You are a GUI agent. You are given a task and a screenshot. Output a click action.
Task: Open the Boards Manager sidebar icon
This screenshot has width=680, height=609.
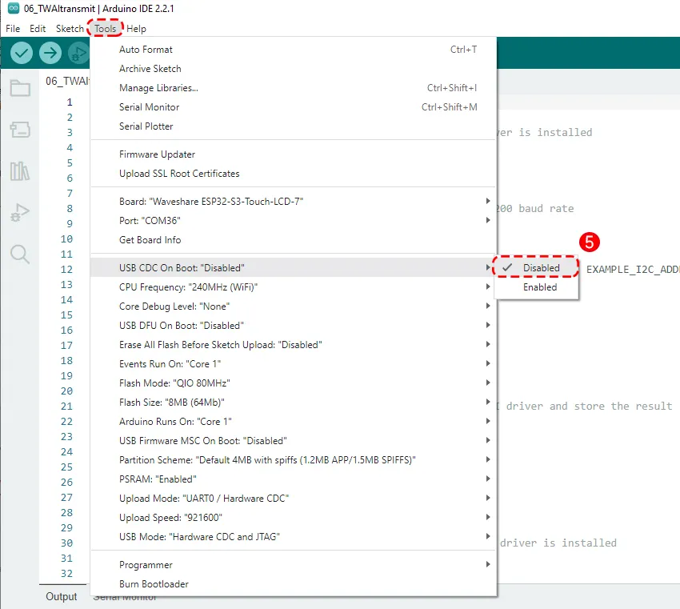(20, 130)
